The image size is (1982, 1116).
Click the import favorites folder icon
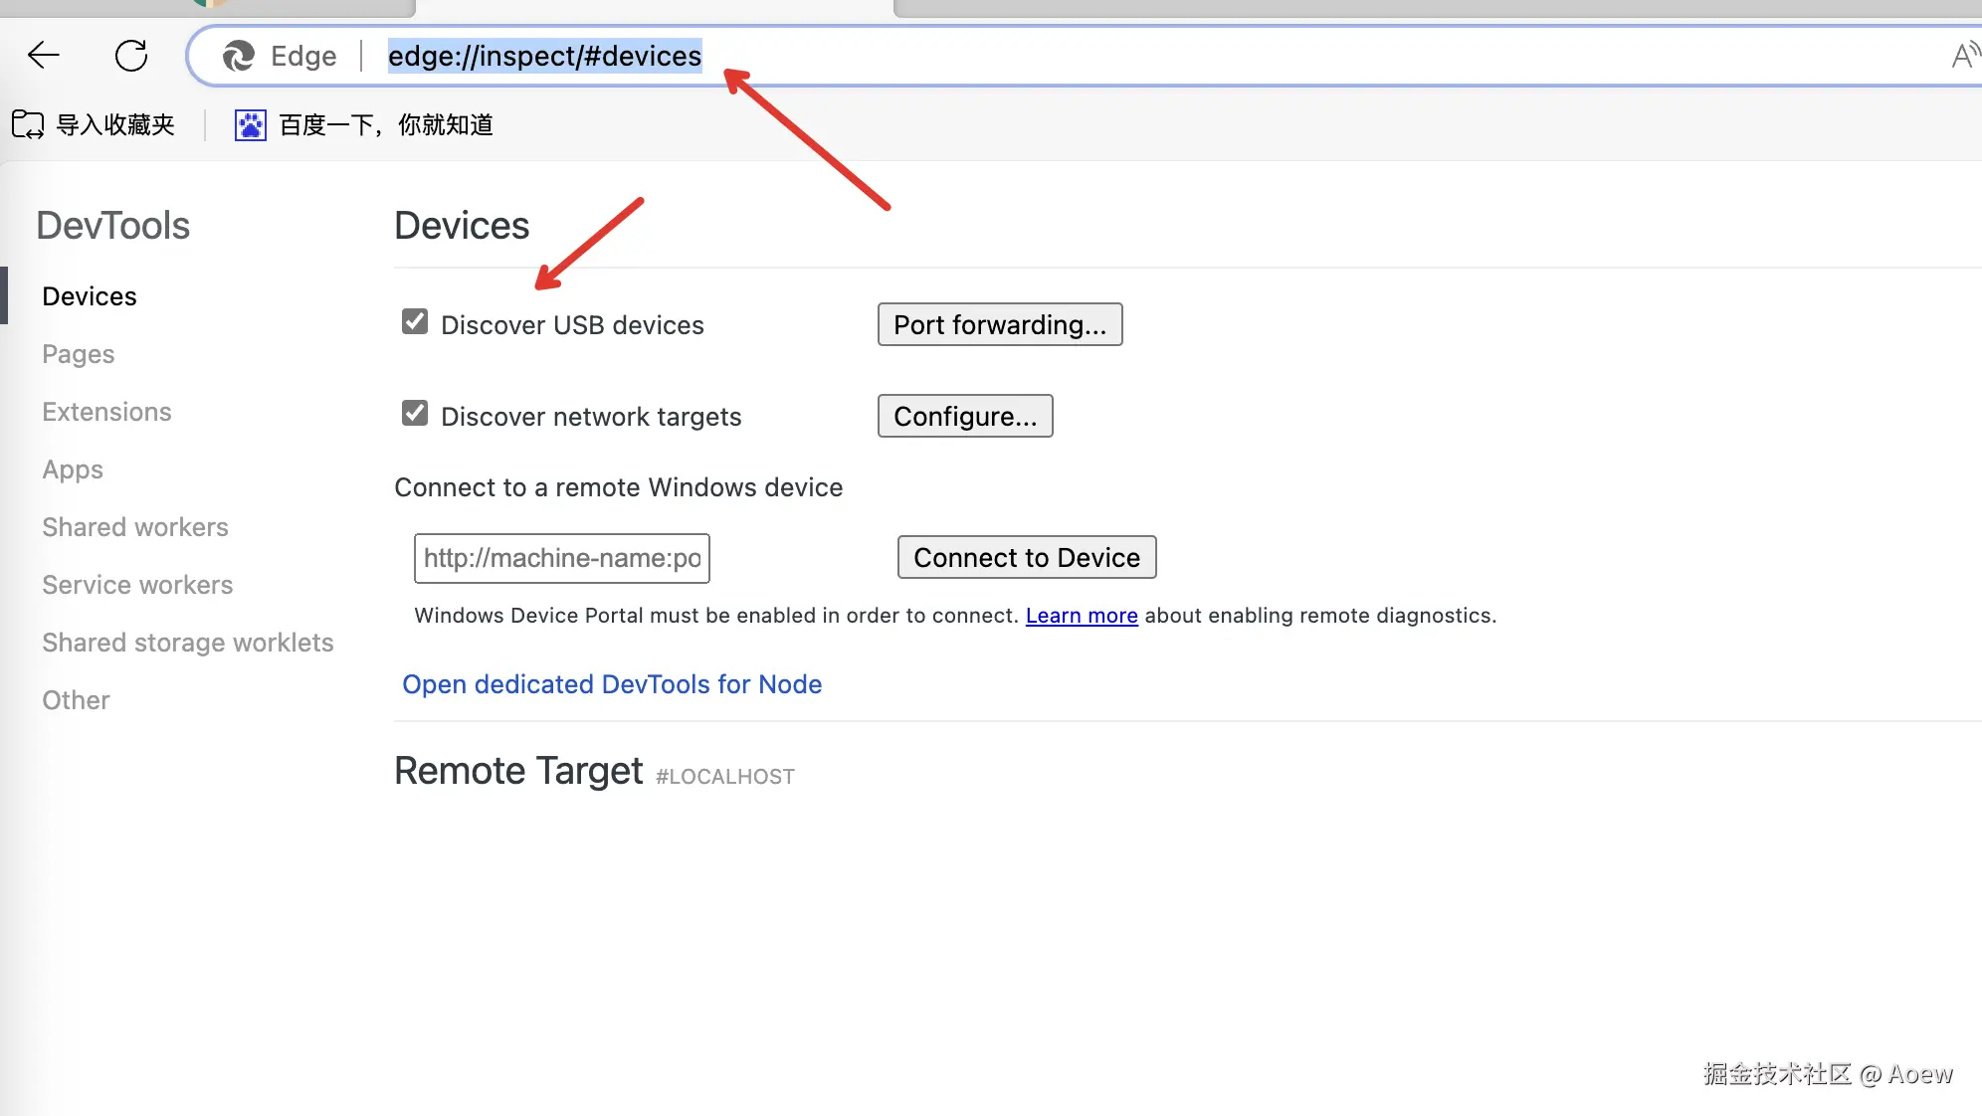click(x=28, y=124)
